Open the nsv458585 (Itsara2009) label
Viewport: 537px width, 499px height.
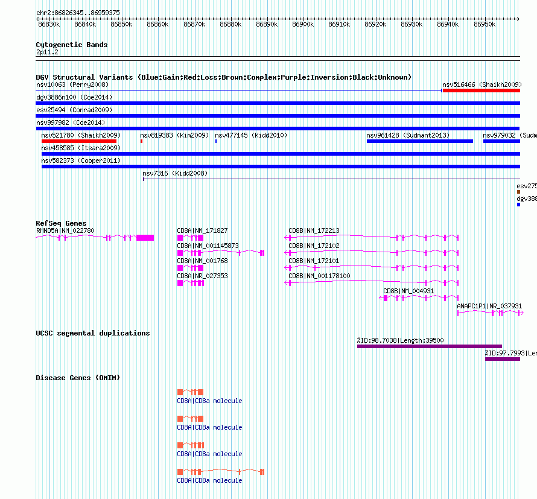pyautogui.click(x=81, y=148)
